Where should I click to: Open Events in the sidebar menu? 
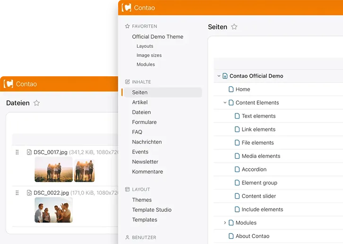140,152
